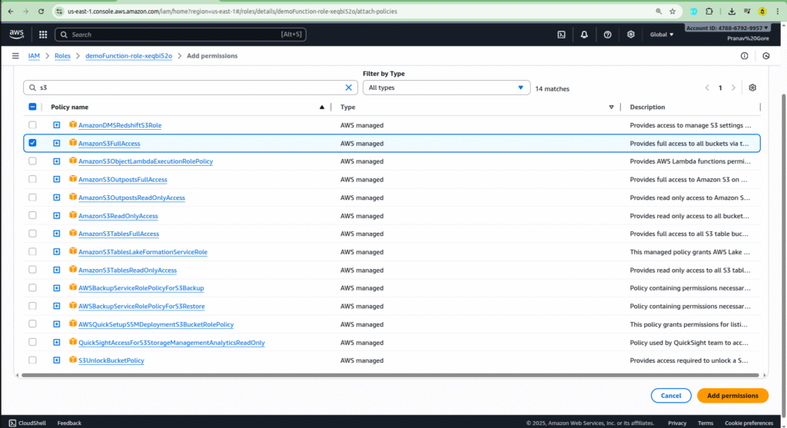The image size is (787, 428).
Task: Expand AmazonS3TablesLakeFormationServiceRole policy details
Action: pos(57,251)
